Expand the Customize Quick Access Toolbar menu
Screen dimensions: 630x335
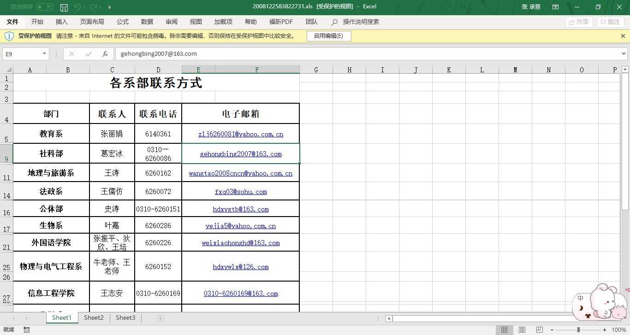pos(110,7)
